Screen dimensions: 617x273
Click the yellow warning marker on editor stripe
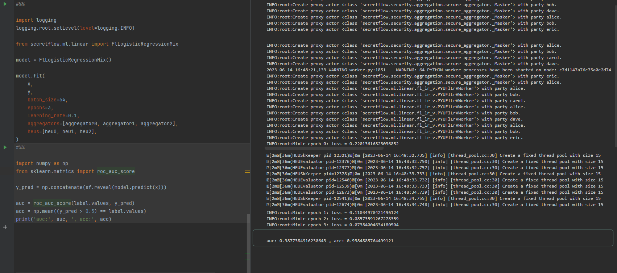(248, 172)
